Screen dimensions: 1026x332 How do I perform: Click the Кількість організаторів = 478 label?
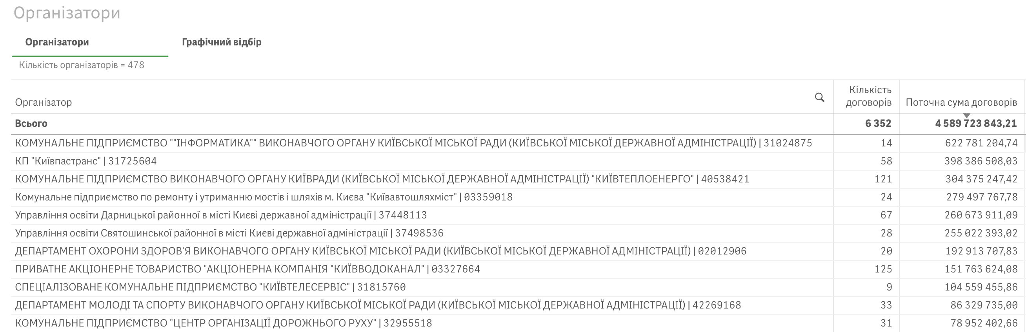tap(82, 65)
